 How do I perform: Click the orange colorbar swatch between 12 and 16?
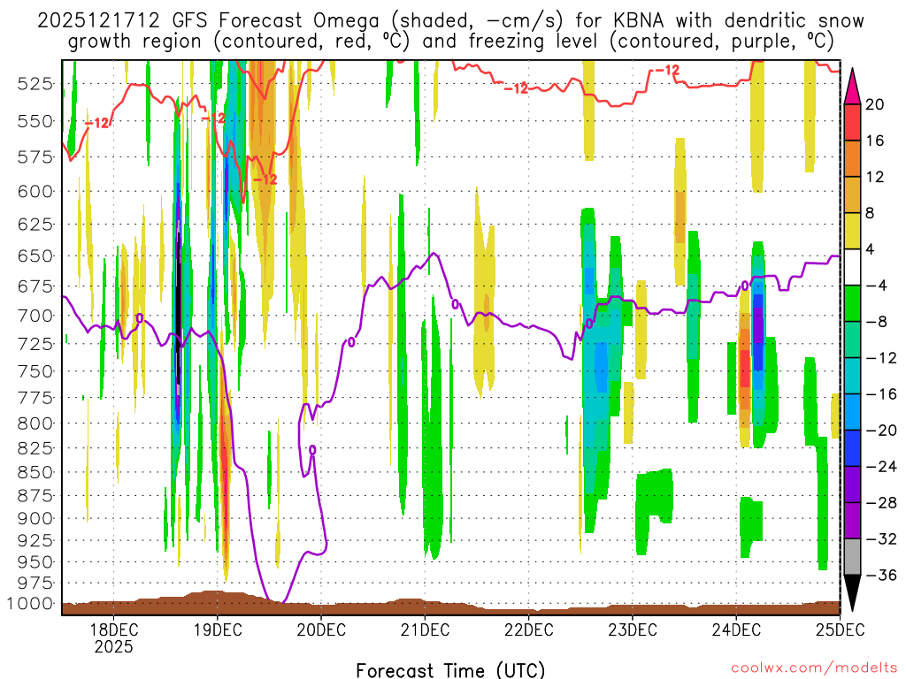pos(852,159)
